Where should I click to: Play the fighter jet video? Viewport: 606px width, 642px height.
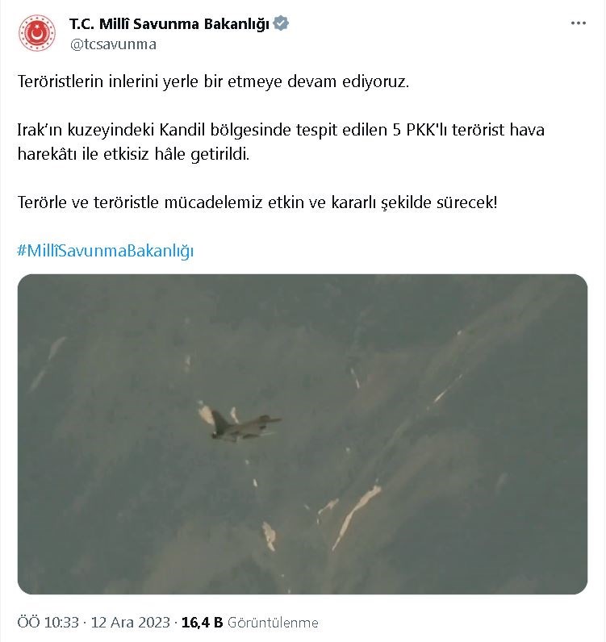click(303, 434)
